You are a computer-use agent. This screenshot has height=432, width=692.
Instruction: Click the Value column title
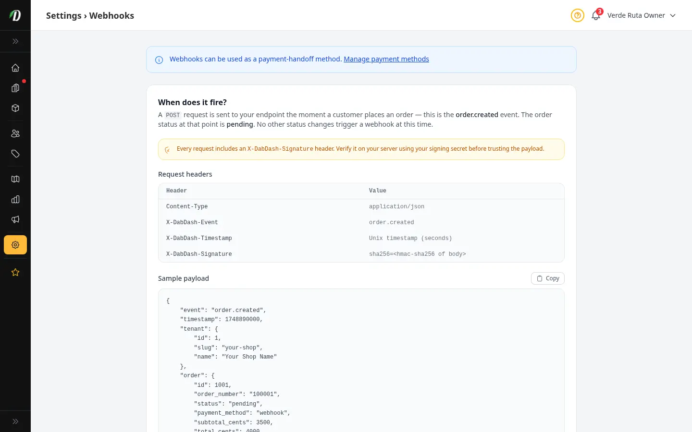[378, 191]
